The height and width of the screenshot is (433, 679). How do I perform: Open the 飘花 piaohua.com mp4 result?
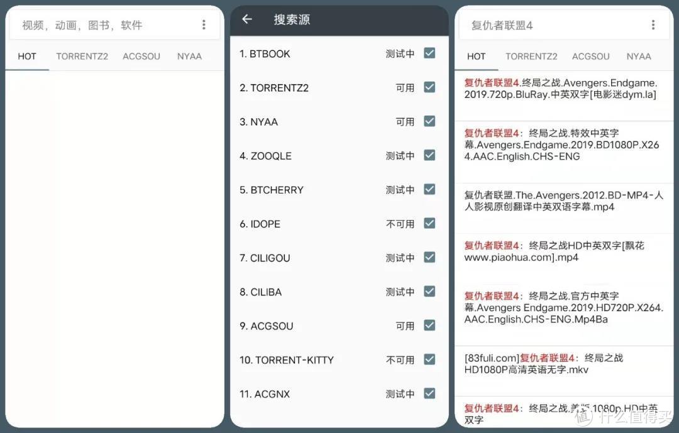pyautogui.click(x=563, y=251)
